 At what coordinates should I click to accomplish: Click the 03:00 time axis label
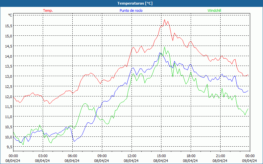[x=43, y=156]
